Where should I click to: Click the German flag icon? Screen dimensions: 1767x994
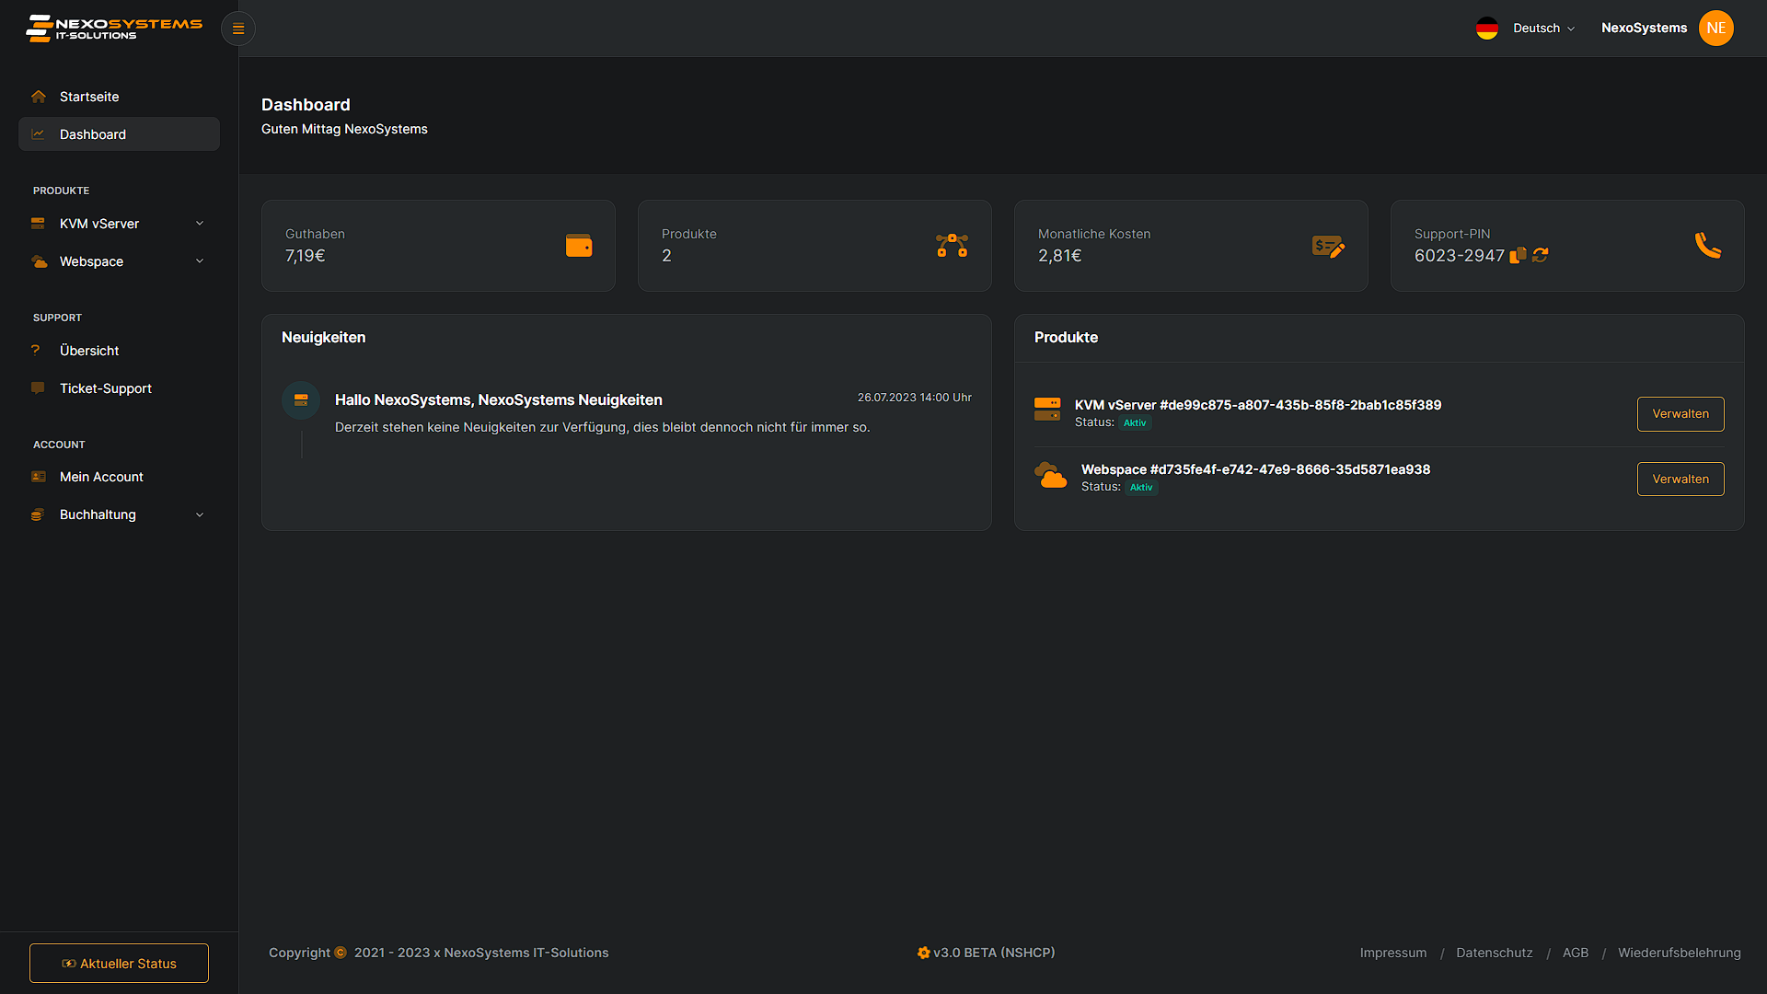1487,29
